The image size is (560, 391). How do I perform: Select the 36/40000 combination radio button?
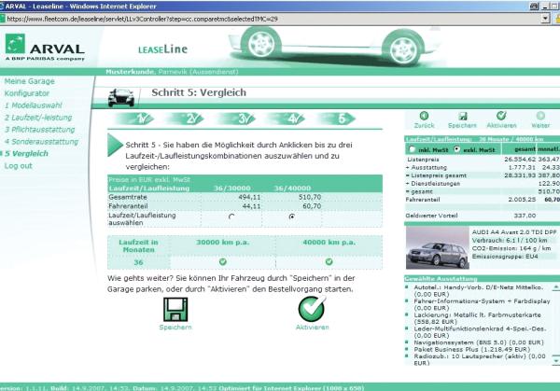293,216
